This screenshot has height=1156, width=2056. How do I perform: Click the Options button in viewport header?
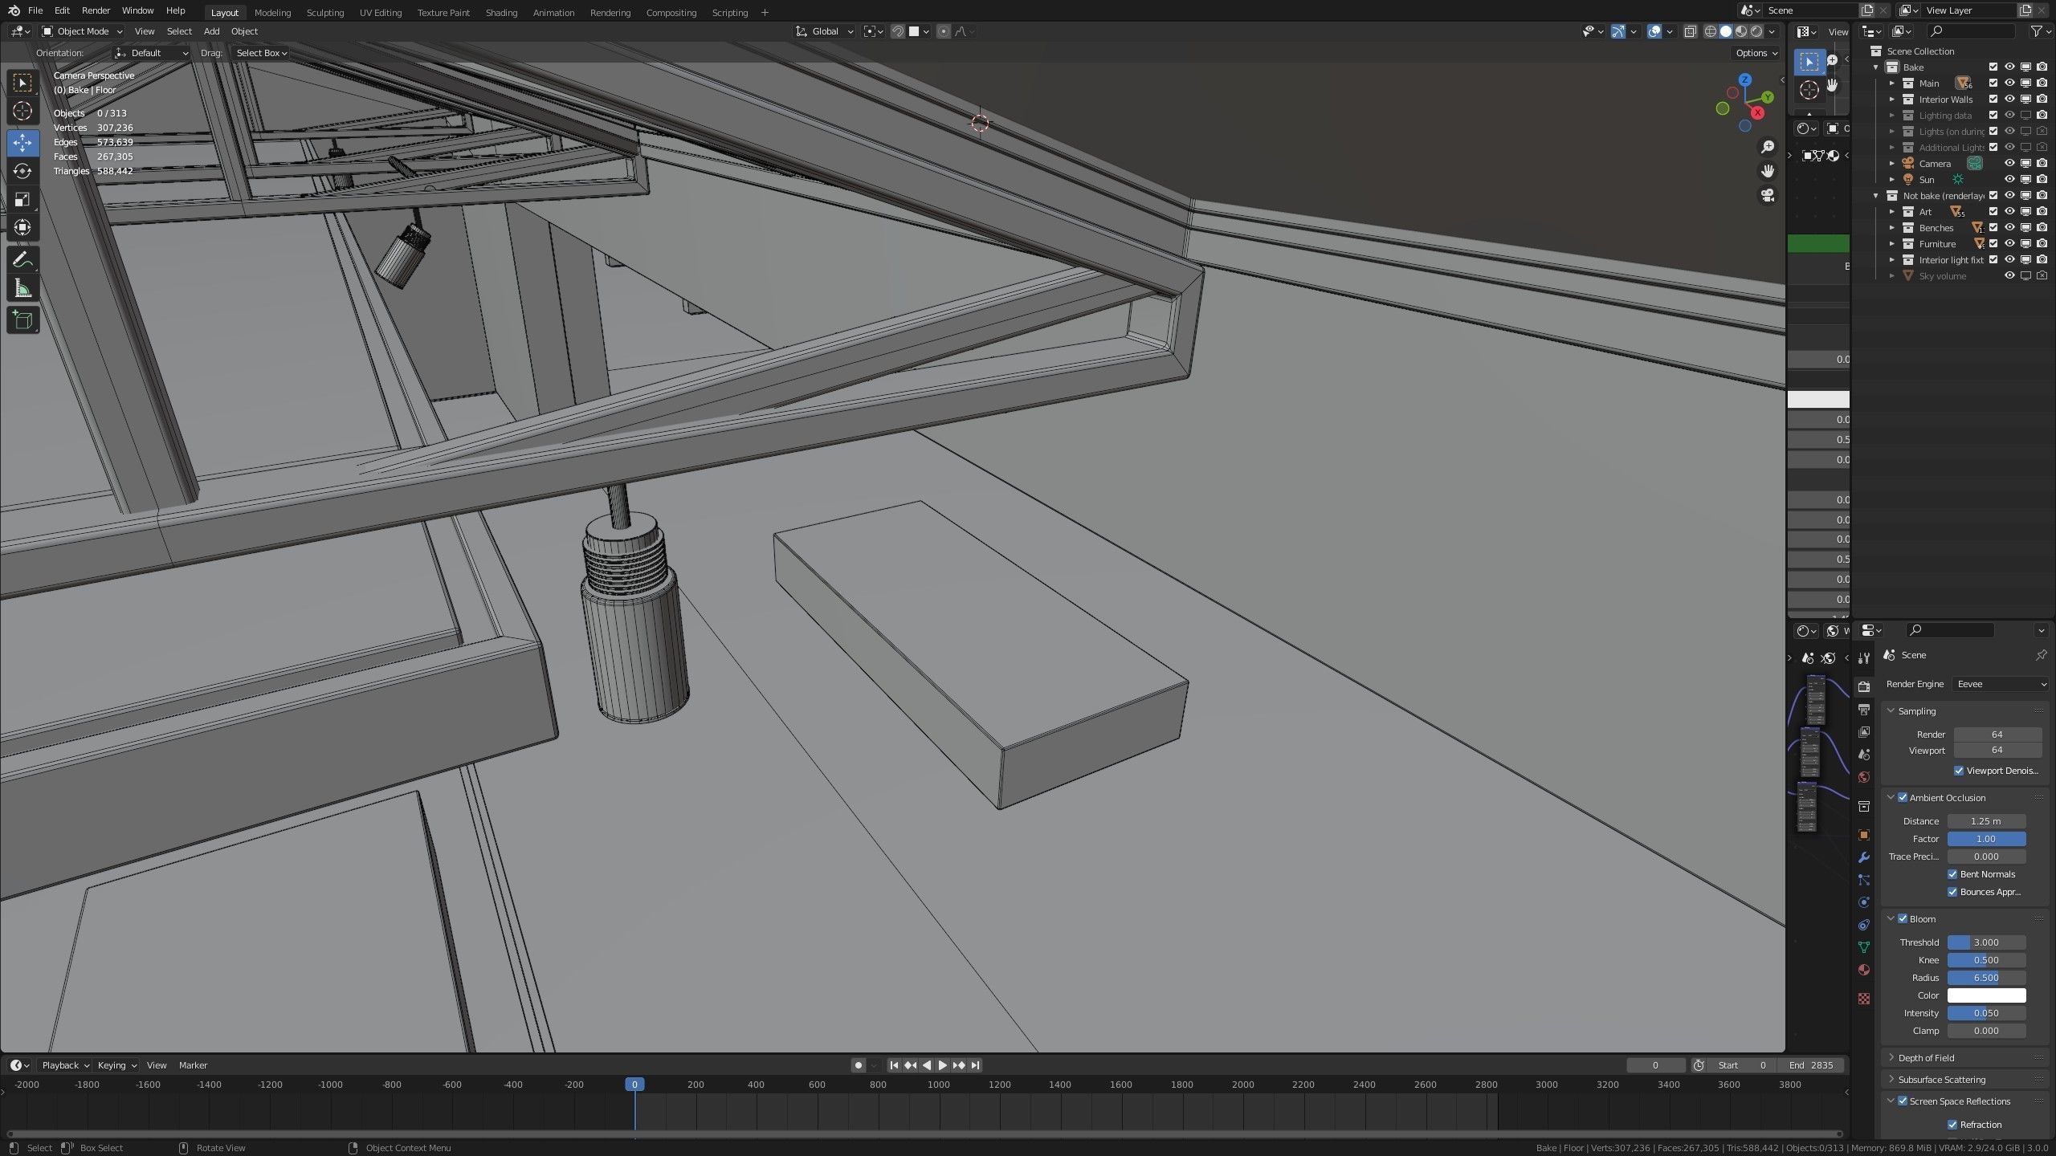[1756, 53]
